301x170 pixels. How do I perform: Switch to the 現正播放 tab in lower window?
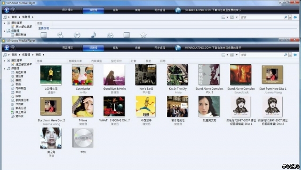point(67,48)
